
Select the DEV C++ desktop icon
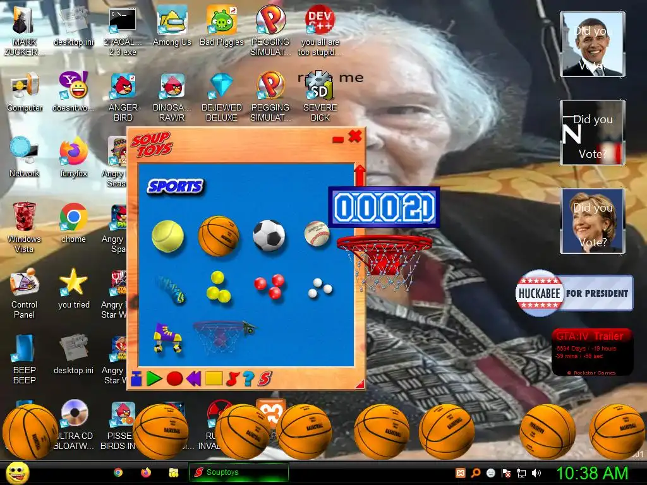320,31
